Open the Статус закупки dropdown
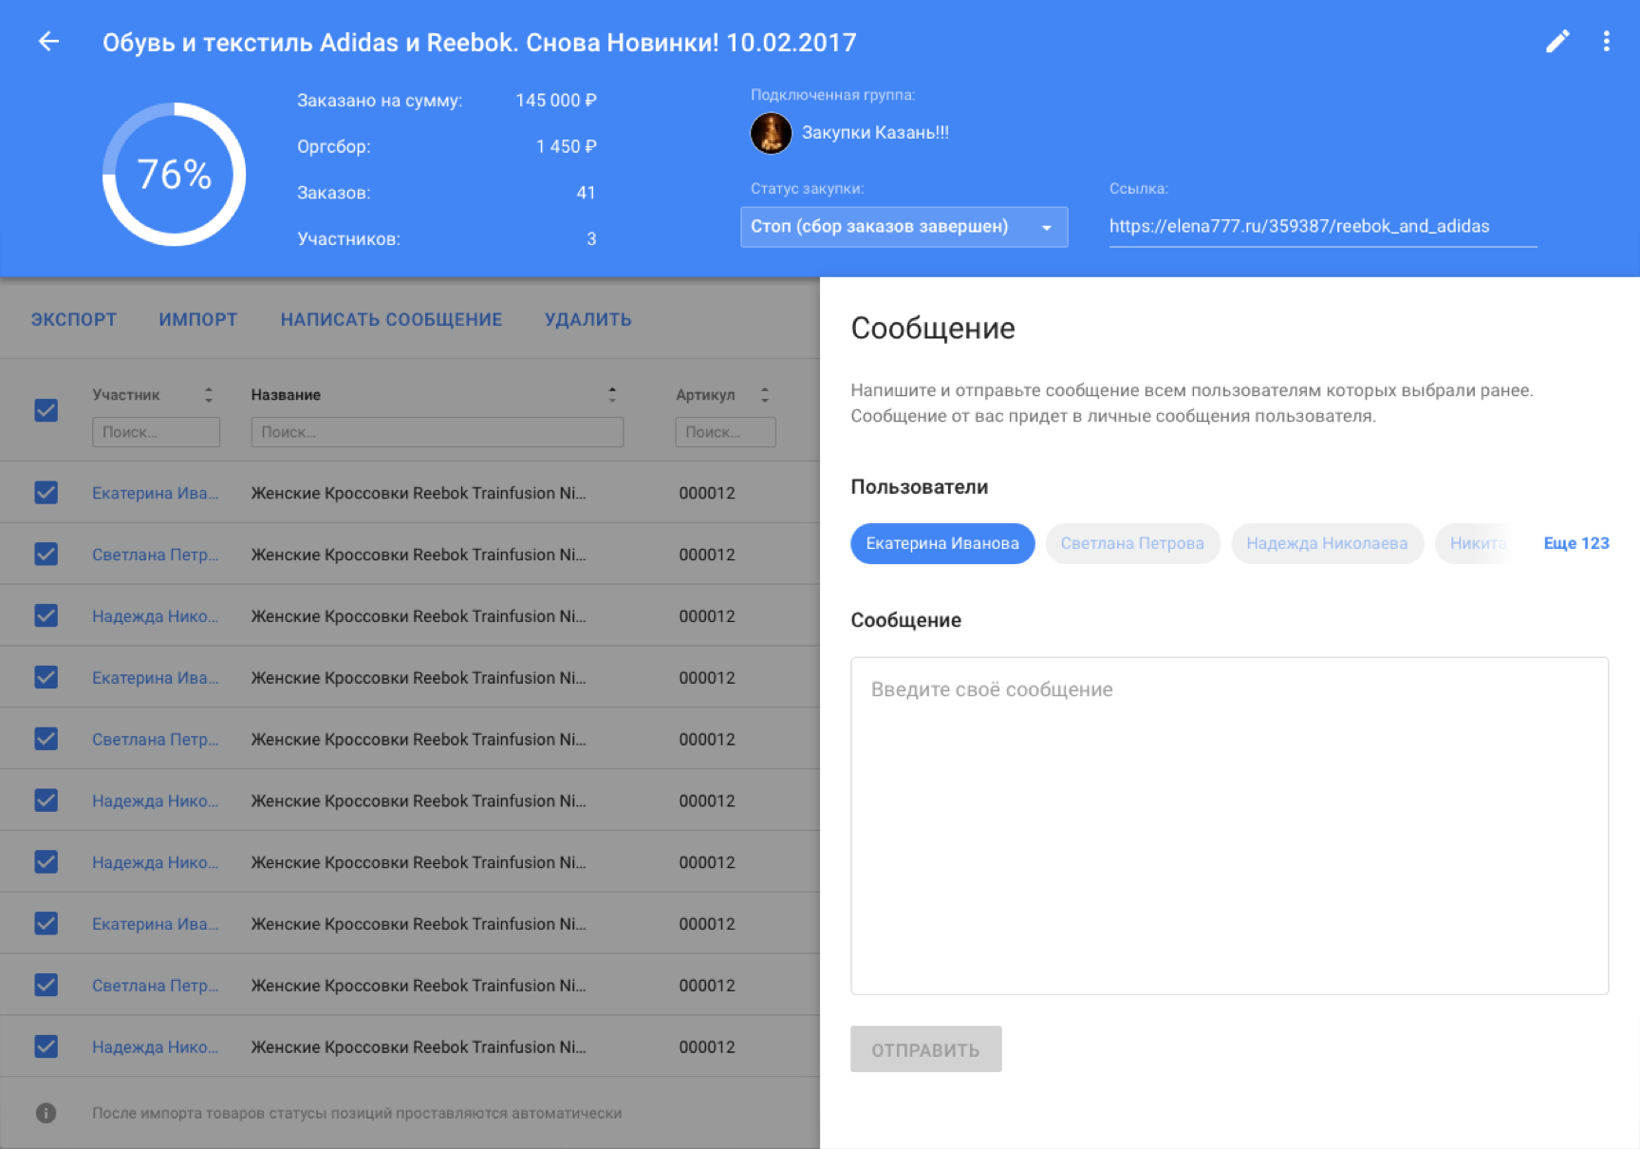 pos(904,227)
